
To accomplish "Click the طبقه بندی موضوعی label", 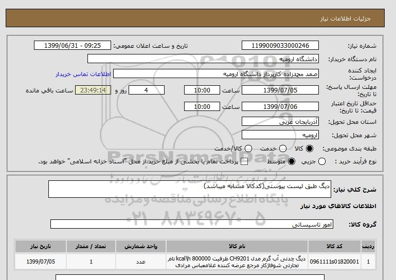I will pos(349,149).
